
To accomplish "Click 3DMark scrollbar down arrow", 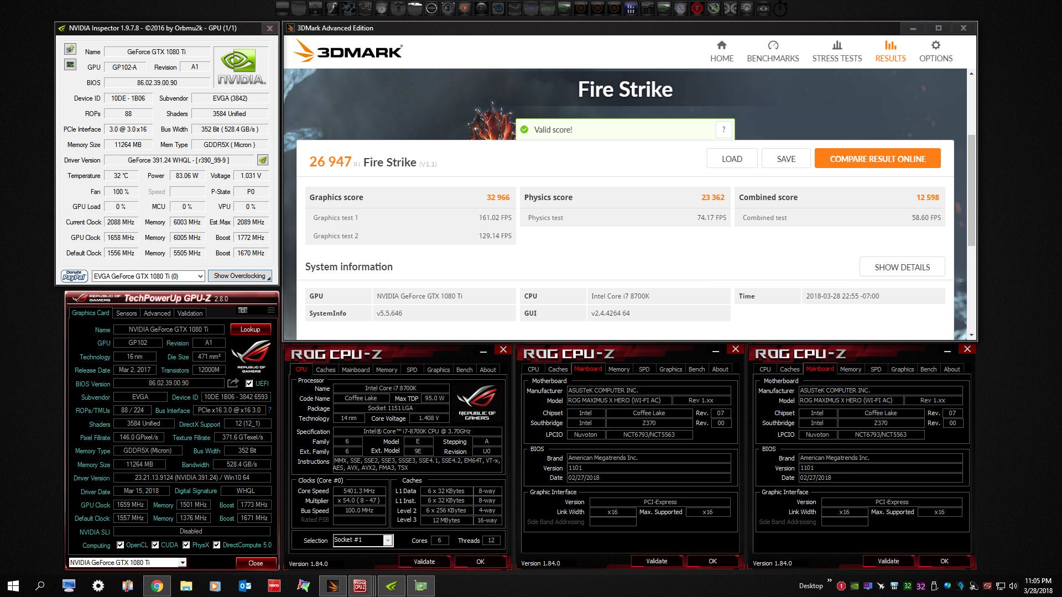I will 971,334.
